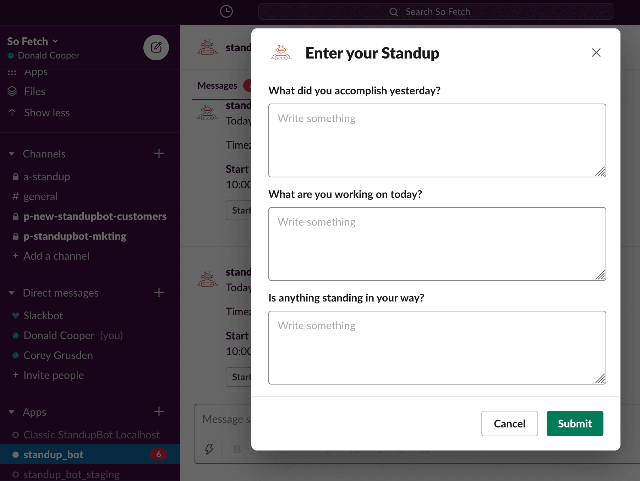Collapse the Channels section arrow

12,154
